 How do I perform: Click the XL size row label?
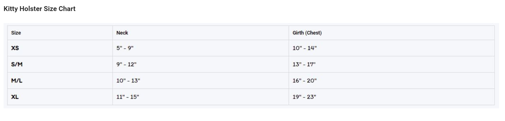[x=15, y=97]
